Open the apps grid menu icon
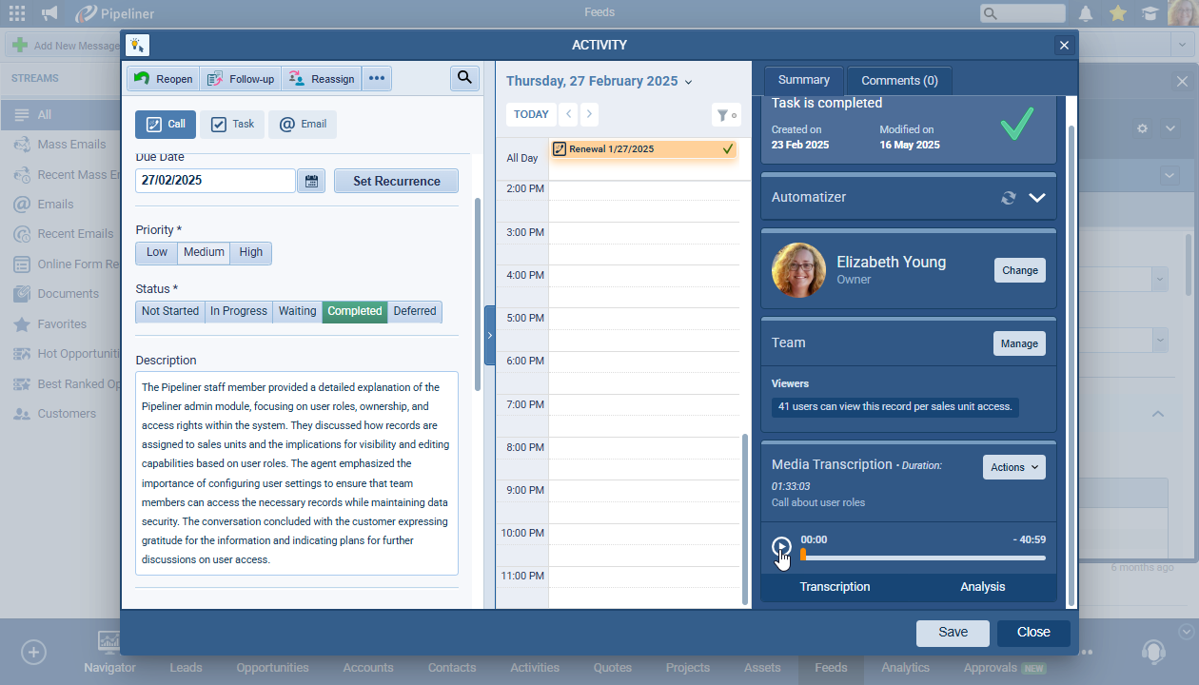This screenshot has height=685, width=1199. coord(17,13)
